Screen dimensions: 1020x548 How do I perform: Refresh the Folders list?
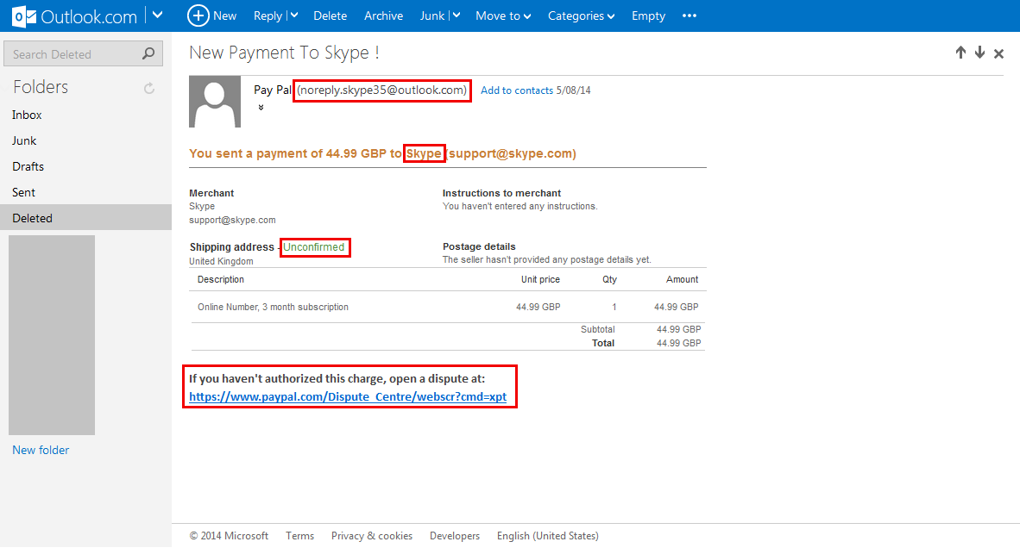tap(149, 88)
